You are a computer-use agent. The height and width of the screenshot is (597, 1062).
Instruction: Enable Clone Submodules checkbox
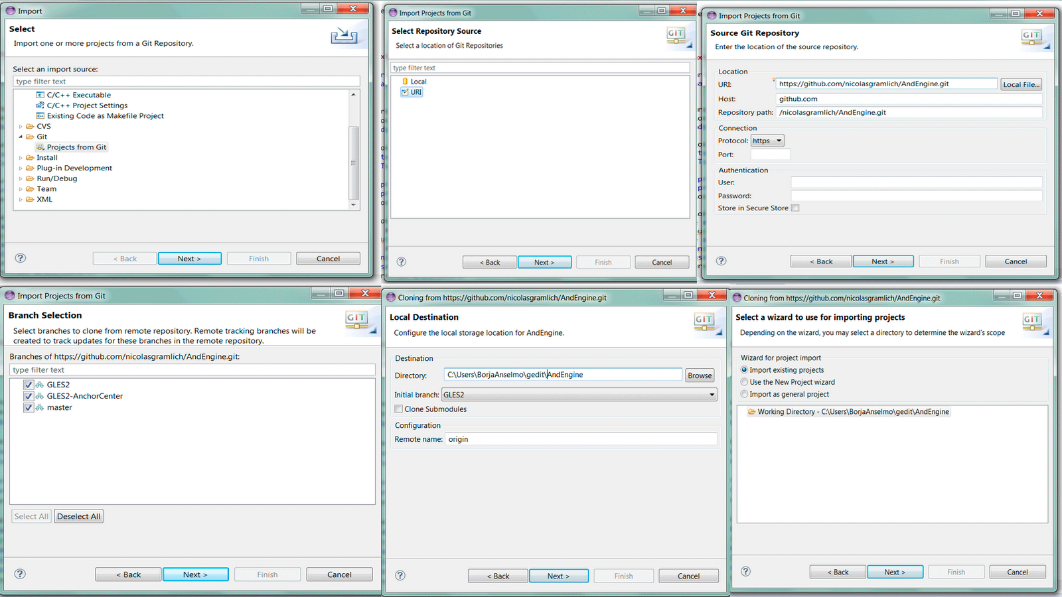click(x=399, y=409)
